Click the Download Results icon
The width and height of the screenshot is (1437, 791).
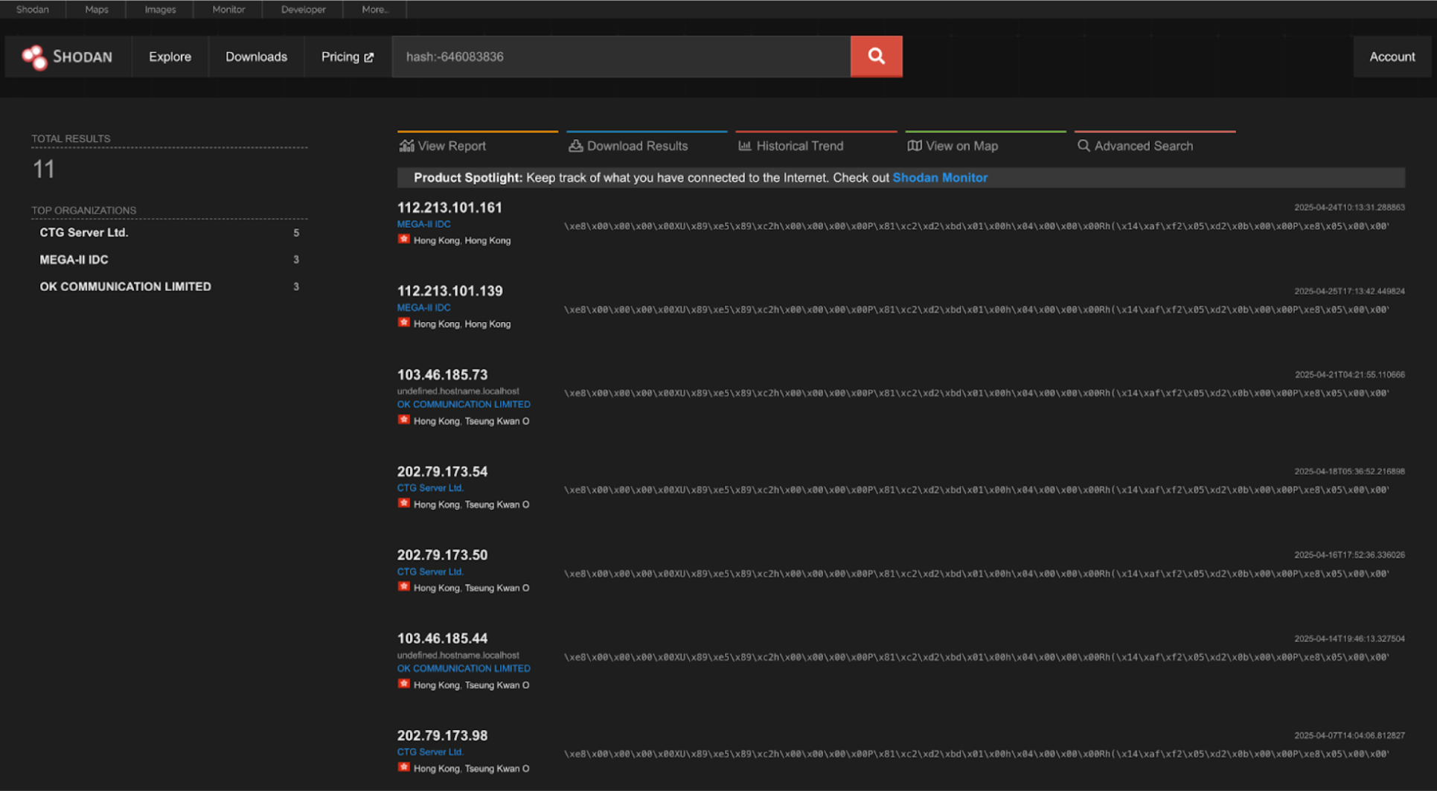coord(575,146)
